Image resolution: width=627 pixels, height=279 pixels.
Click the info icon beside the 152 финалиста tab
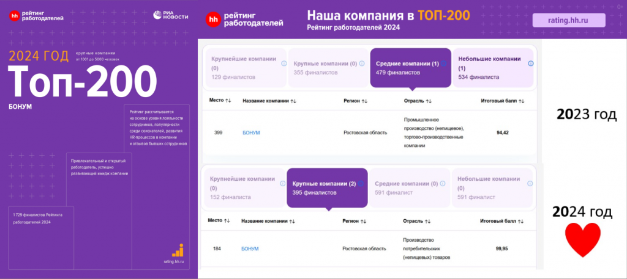[x=283, y=184]
